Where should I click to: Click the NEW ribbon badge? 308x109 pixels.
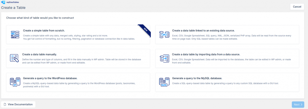(145, 30)
